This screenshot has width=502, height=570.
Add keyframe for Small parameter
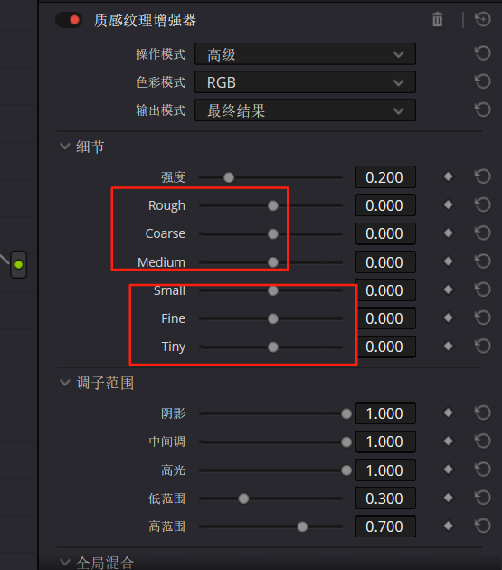coord(449,290)
